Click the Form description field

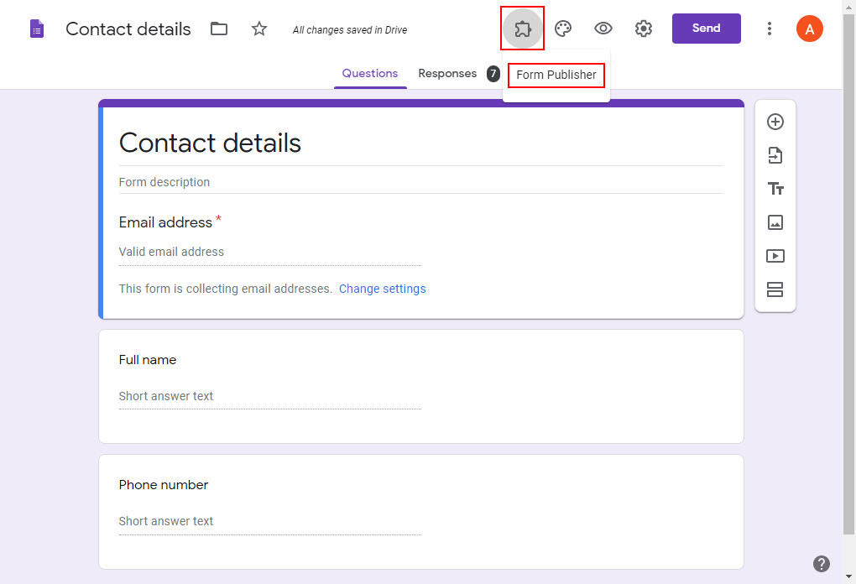[x=421, y=182]
